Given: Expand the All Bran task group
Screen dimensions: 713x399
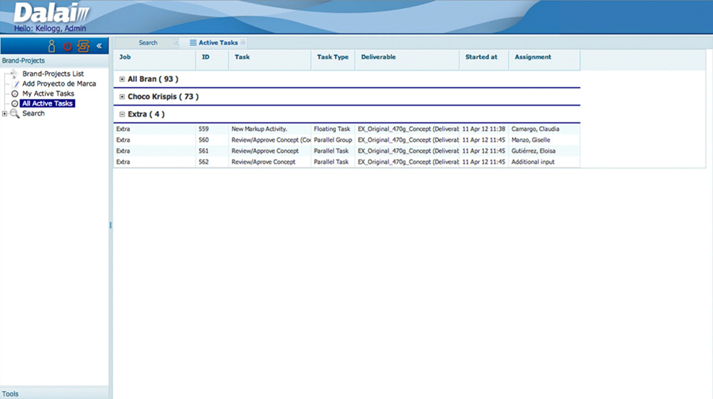Looking at the screenshot, I should click(x=122, y=79).
